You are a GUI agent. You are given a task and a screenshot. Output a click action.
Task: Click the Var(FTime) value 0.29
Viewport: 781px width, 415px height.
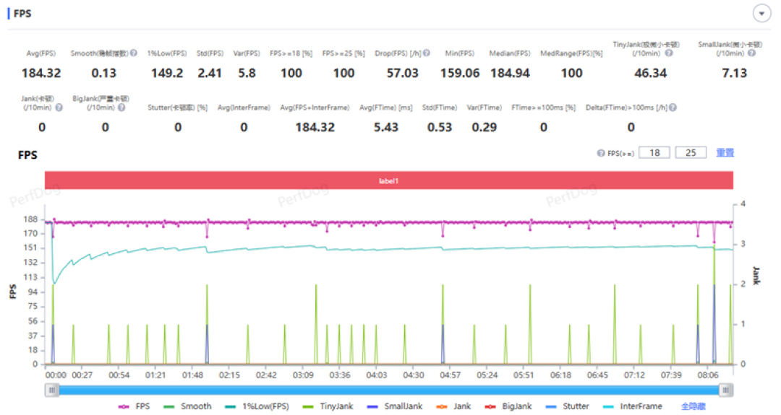(484, 127)
